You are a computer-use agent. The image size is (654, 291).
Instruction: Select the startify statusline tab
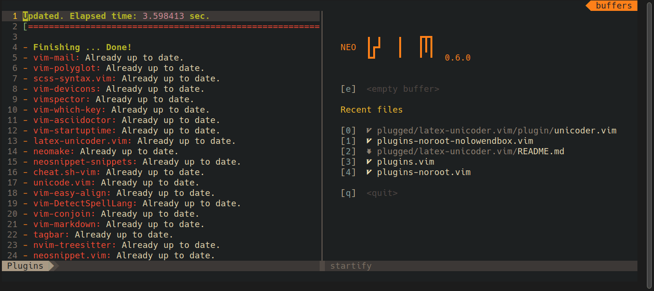pyautogui.click(x=350, y=265)
